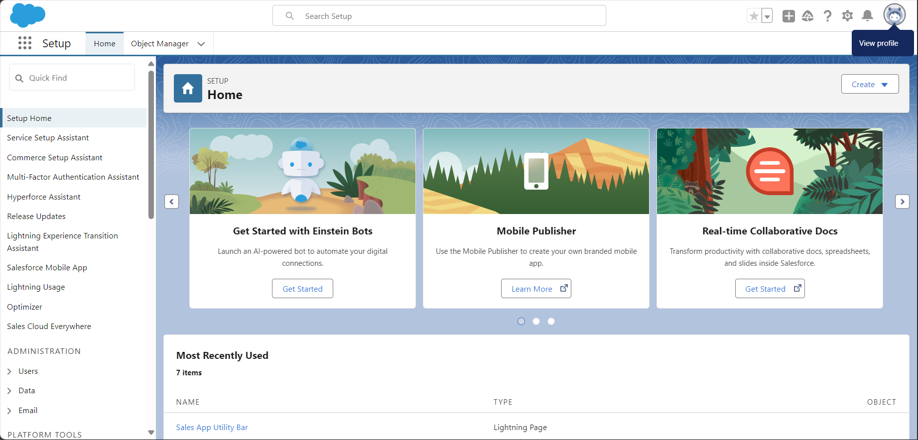Viewport: 918px width, 440px height.
Task: Click the Lightning Page type cell
Action: [x=520, y=427]
